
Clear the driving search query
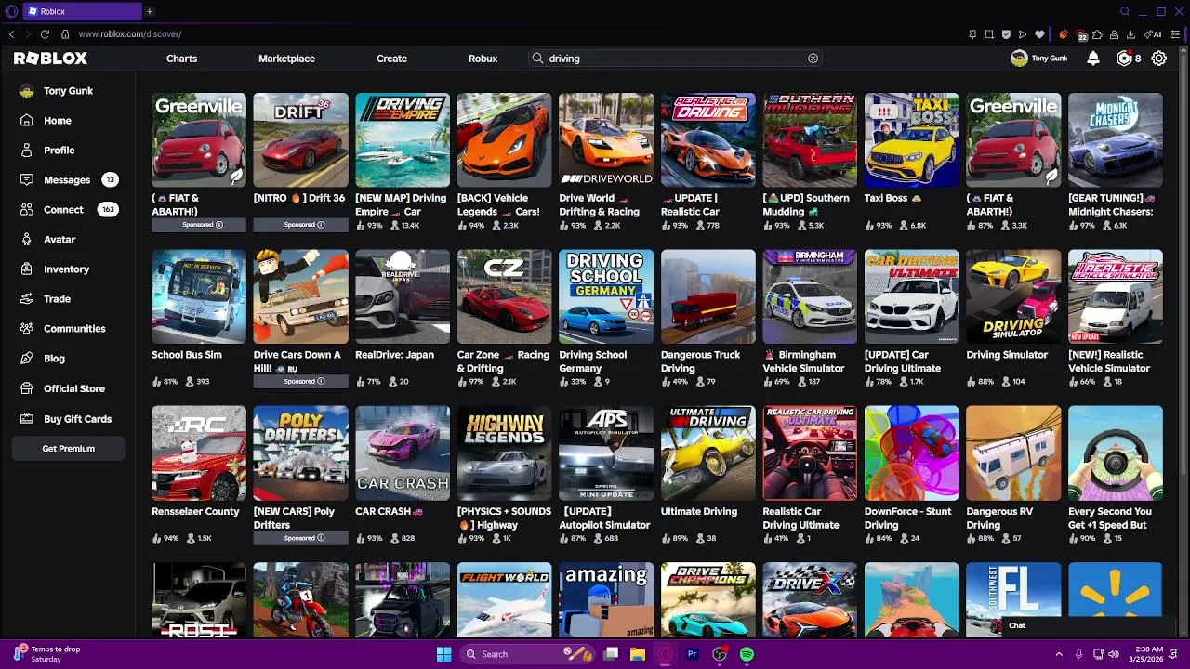point(813,59)
